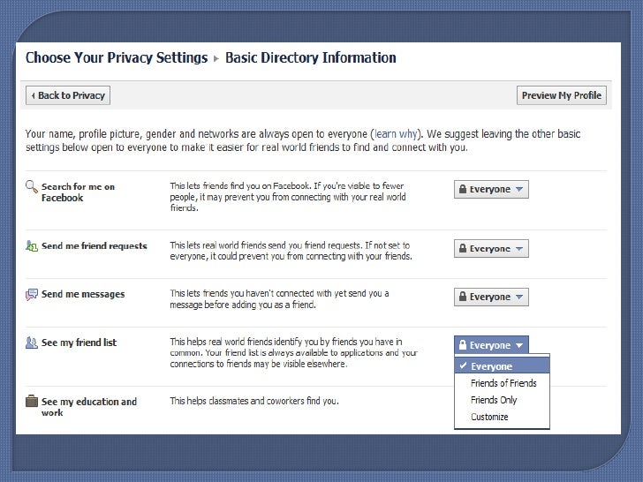Click the people icon beside See my friend list
Screen dimensions: 643x482
[x=32, y=343]
